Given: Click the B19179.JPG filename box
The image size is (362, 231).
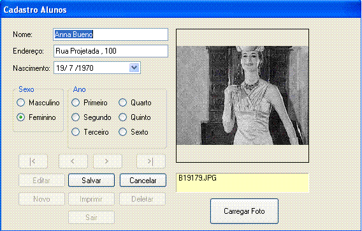Looking at the screenshot, I should (x=242, y=183).
